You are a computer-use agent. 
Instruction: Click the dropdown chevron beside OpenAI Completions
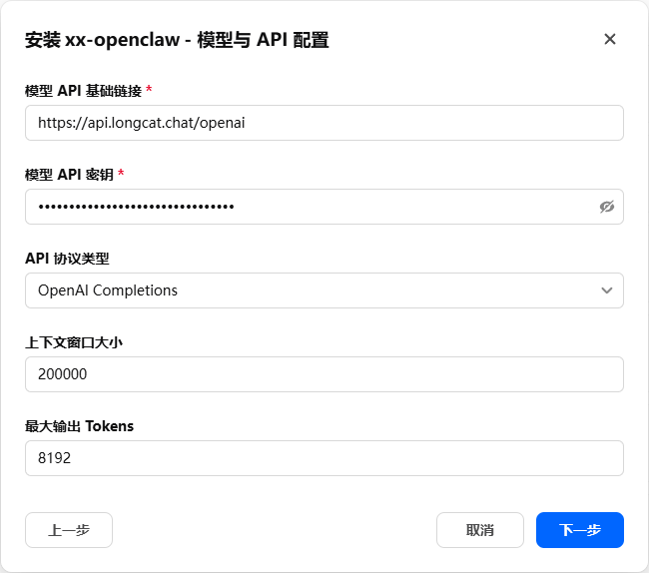606,290
